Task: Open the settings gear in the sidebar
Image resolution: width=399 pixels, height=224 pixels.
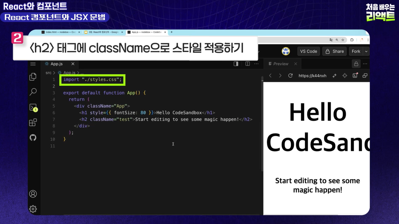Action: point(33,209)
